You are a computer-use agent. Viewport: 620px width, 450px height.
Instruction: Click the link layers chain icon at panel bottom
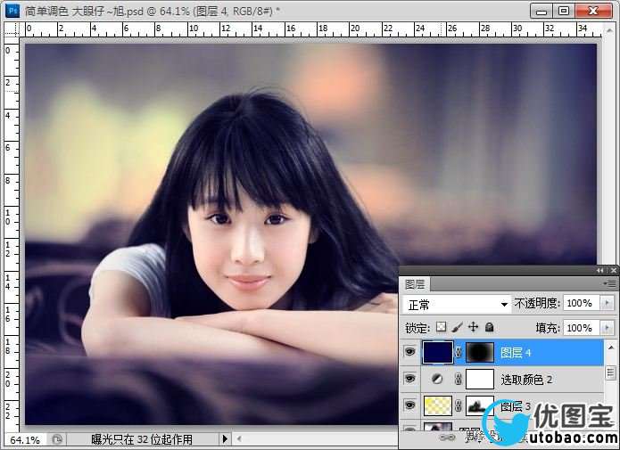pyautogui.click(x=448, y=438)
